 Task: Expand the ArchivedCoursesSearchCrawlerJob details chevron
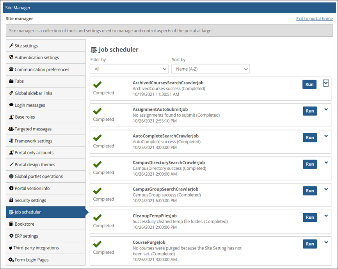click(326, 83)
